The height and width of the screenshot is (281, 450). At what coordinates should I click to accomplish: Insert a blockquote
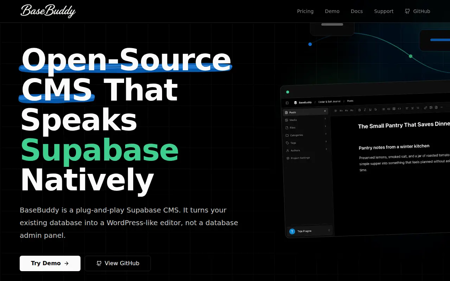click(394, 109)
